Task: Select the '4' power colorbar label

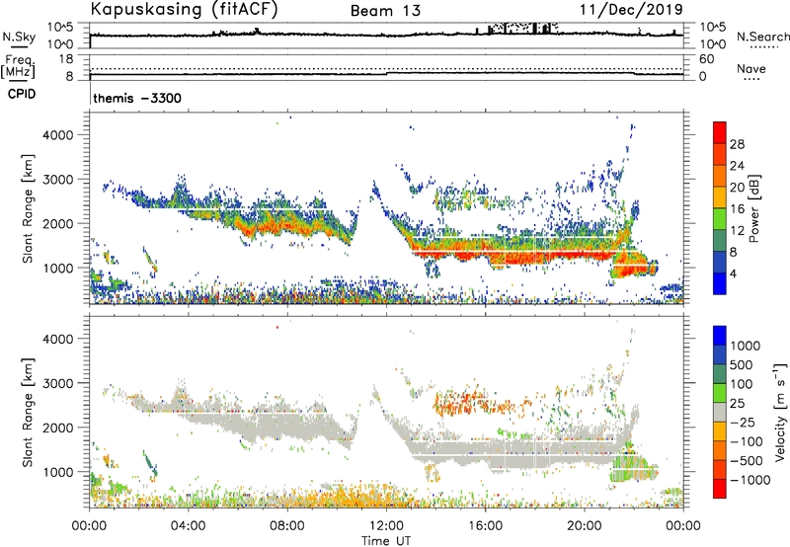Action: 733,273
